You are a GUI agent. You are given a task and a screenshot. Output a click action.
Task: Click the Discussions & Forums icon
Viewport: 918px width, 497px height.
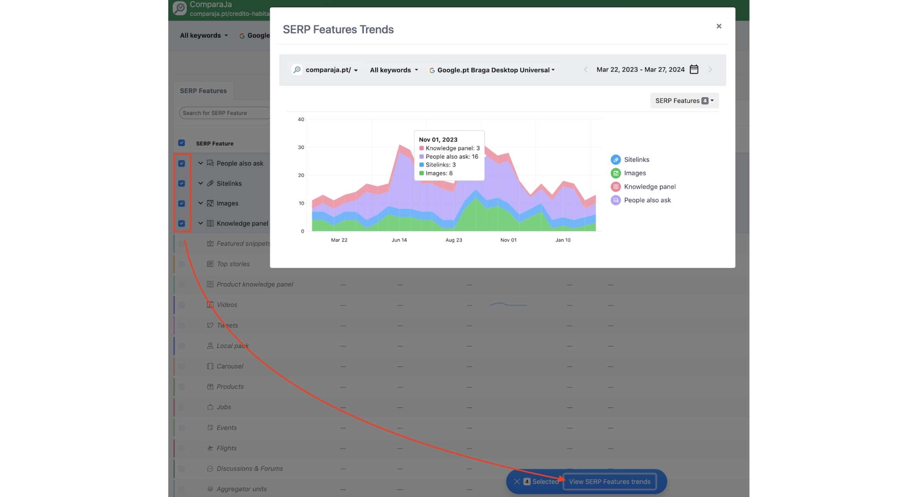(x=210, y=469)
